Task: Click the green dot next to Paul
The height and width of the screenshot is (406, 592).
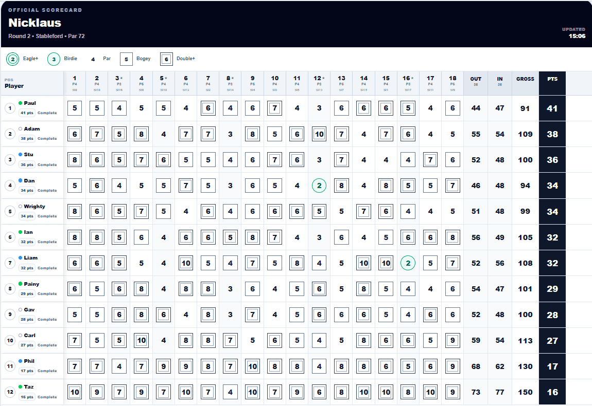Action: click(21, 103)
